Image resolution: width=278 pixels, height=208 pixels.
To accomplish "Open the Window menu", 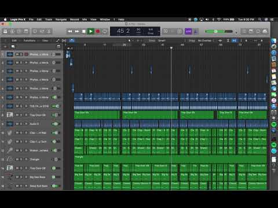I will coord(105,20).
